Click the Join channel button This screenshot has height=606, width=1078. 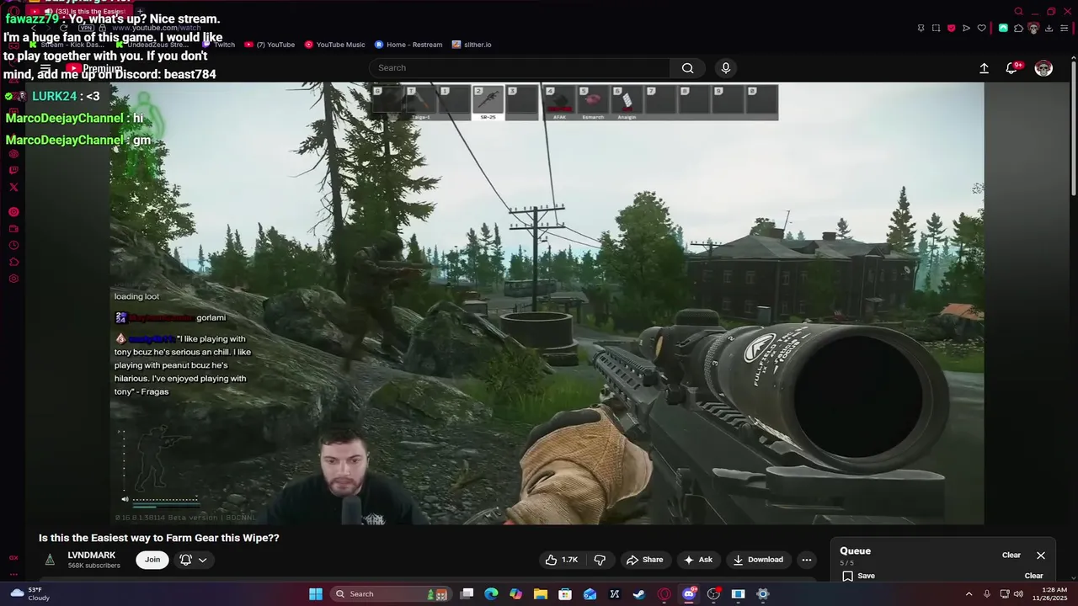pos(152,560)
